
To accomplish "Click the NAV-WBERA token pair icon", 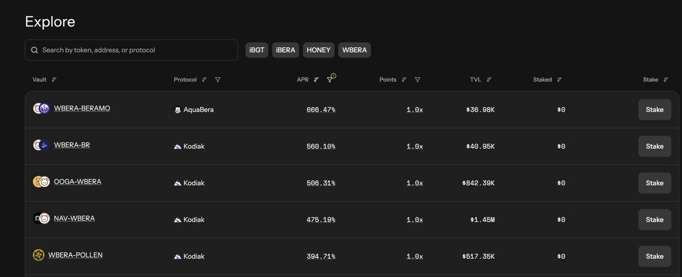I will tap(41, 219).
